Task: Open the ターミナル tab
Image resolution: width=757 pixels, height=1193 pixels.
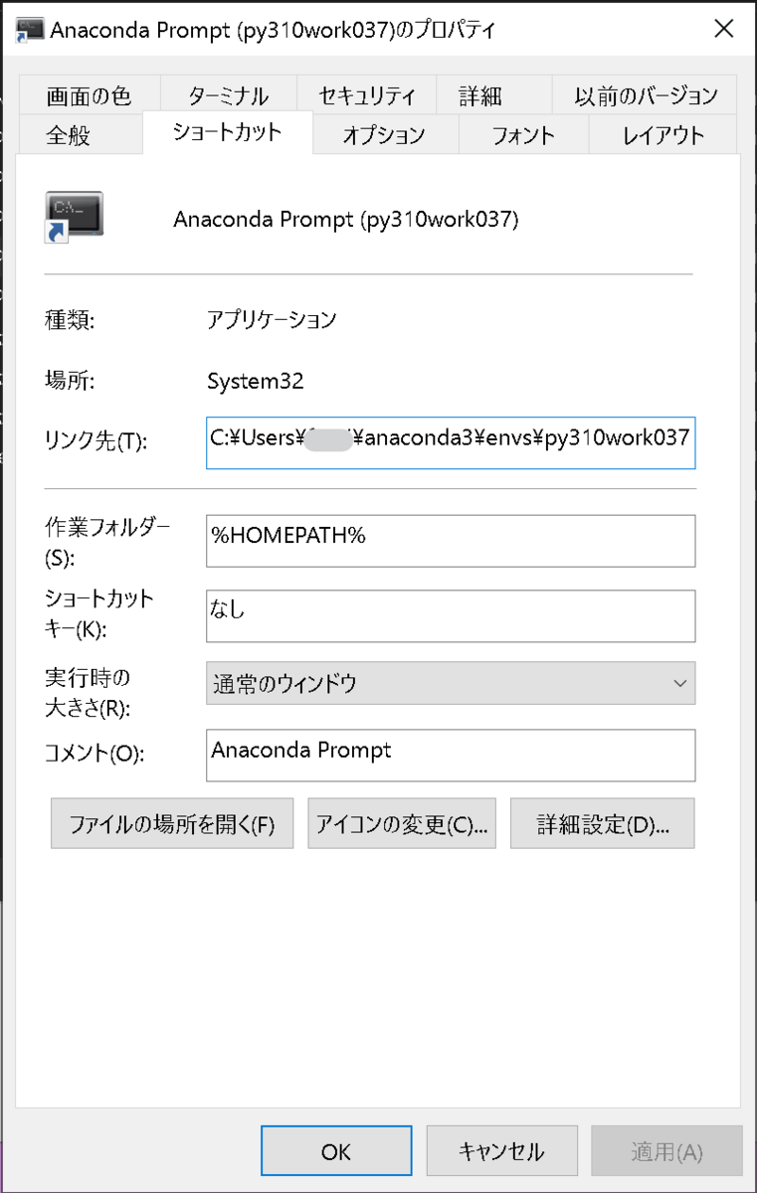Action: tap(228, 96)
